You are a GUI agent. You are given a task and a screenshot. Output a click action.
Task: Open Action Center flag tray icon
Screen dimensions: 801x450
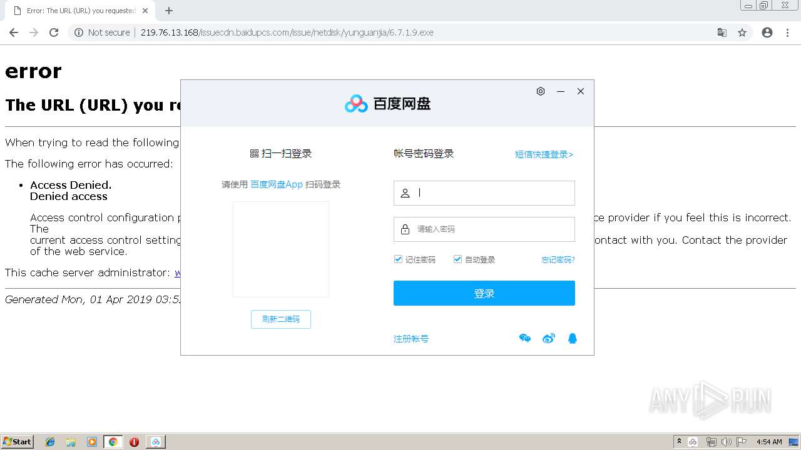click(742, 442)
